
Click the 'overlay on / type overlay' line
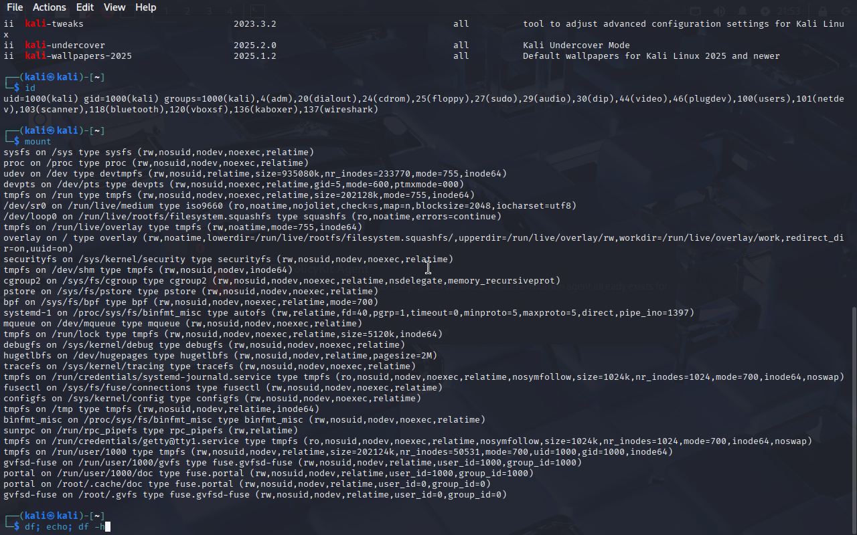point(423,243)
